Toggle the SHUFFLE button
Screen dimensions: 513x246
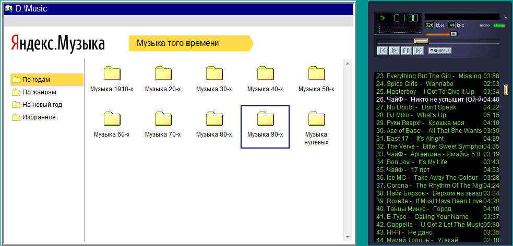[x=440, y=51]
